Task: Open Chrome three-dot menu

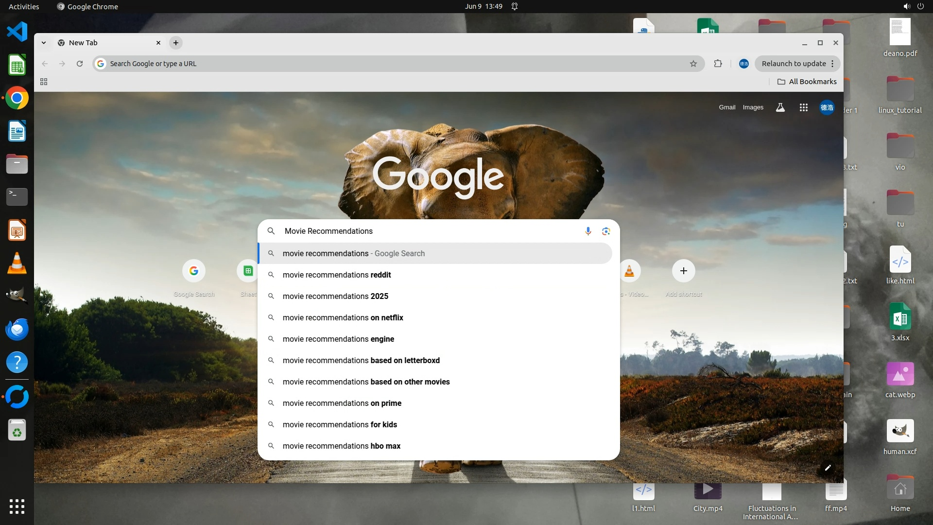Action: coord(832,64)
